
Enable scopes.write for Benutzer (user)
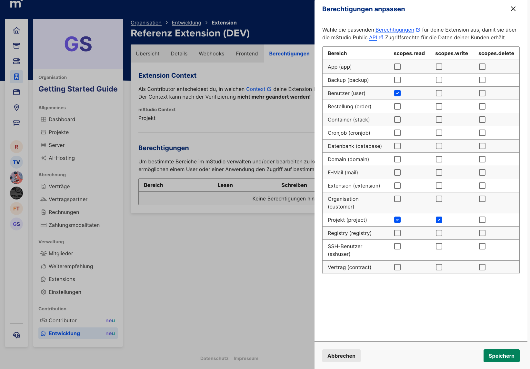(439, 93)
